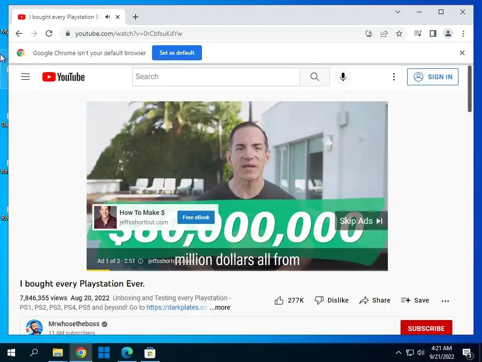This screenshot has width=482, height=362.
Task: Go back using Chrome's back arrow
Action: coord(19,33)
